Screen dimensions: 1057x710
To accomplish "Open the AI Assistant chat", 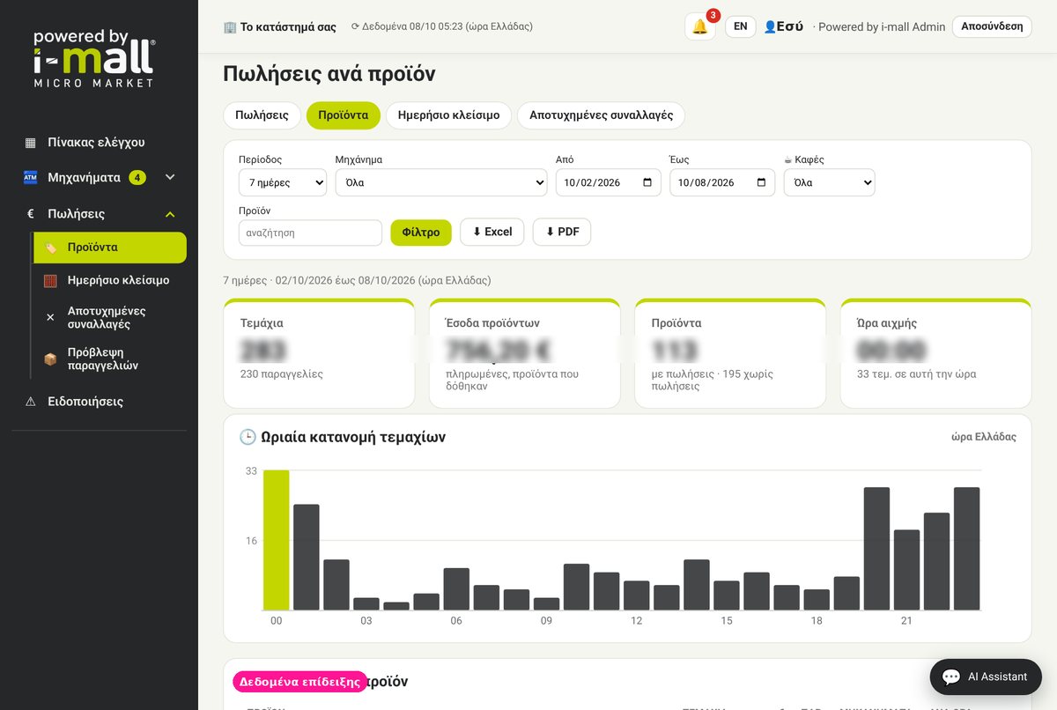I will point(986,677).
